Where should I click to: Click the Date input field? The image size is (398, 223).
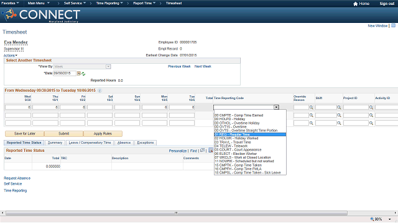65,73
